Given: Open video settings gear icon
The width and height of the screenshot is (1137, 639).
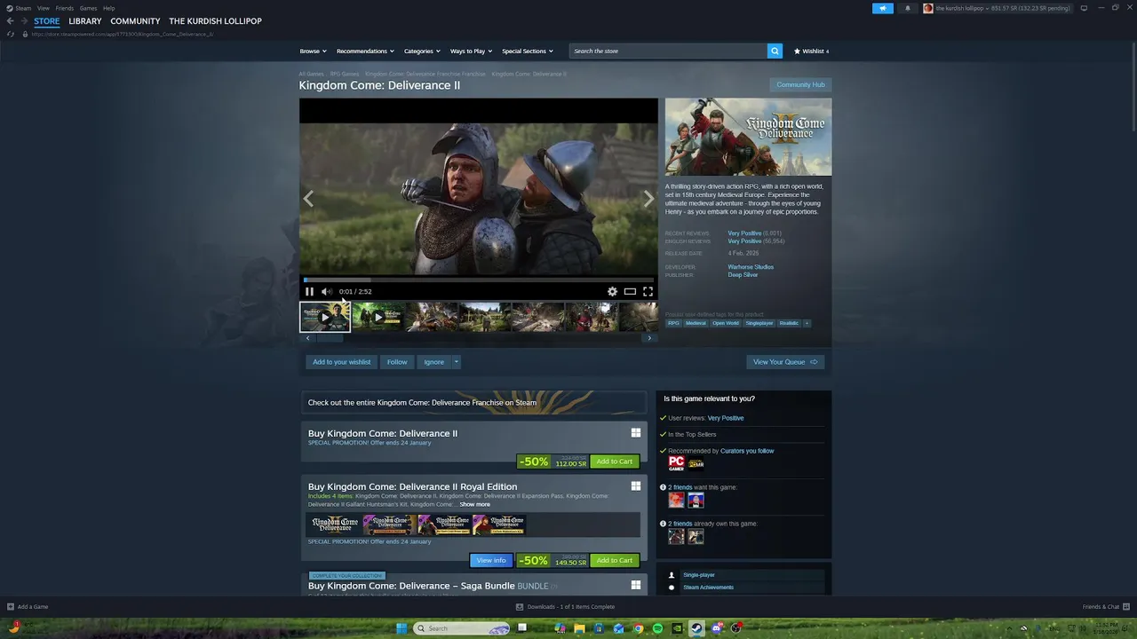Looking at the screenshot, I should click(612, 291).
